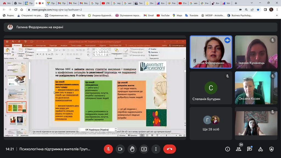The image size is (281, 158).
Task: Open the meeting details info icon
Action: click(x=227, y=149)
